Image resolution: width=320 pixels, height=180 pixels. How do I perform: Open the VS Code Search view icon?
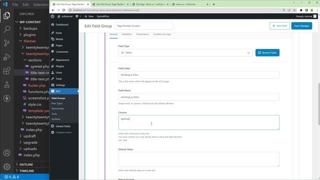[x=6, y=29]
